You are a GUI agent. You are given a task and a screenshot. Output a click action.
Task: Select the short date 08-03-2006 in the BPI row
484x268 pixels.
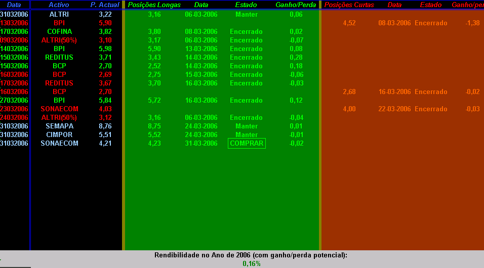click(394, 23)
